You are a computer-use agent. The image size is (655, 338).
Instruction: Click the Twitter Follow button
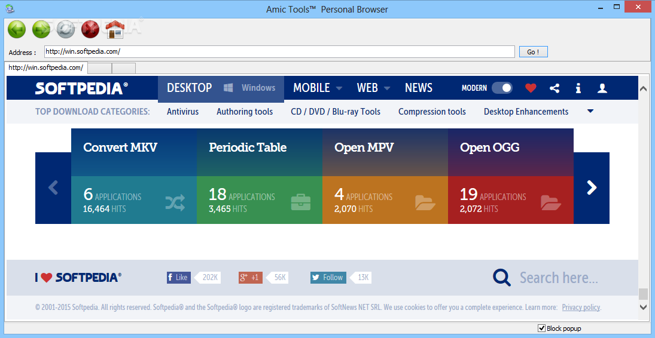tap(328, 278)
